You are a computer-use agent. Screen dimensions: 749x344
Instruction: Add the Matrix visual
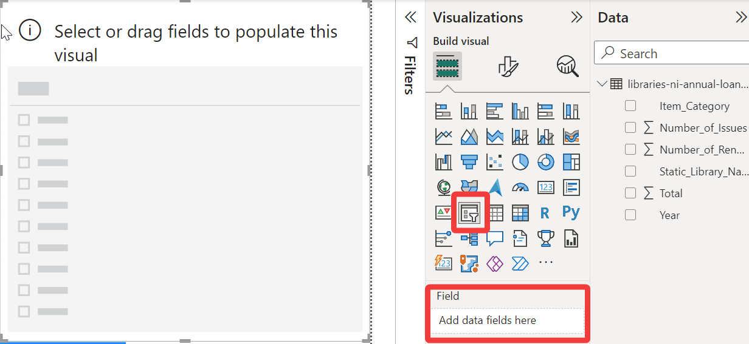click(520, 213)
